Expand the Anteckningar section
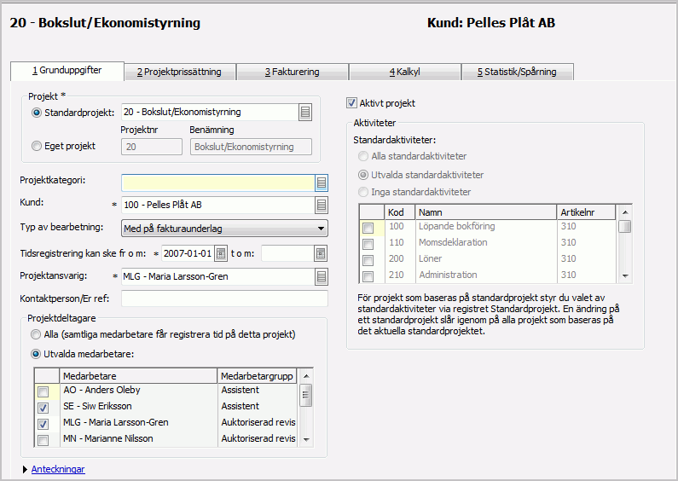The height and width of the screenshot is (481, 678). point(57,469)
